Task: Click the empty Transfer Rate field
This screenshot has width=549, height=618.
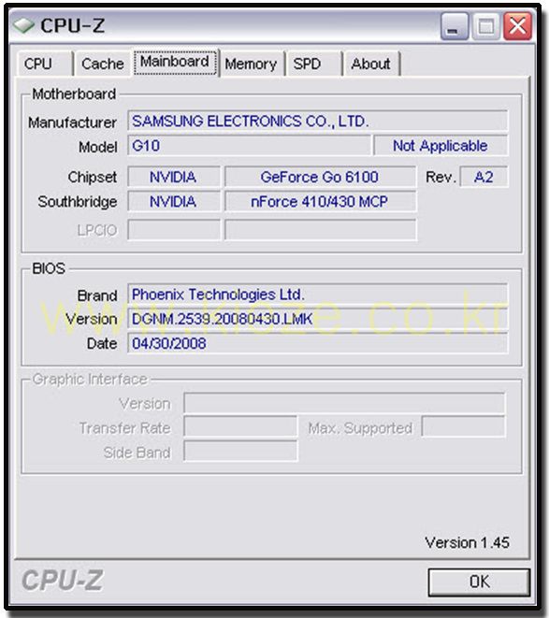Action: click(240, 426)
